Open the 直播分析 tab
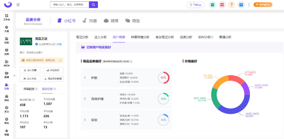Image resolution: width=284 pixels, height=139 pixels. tap(225, 37)
